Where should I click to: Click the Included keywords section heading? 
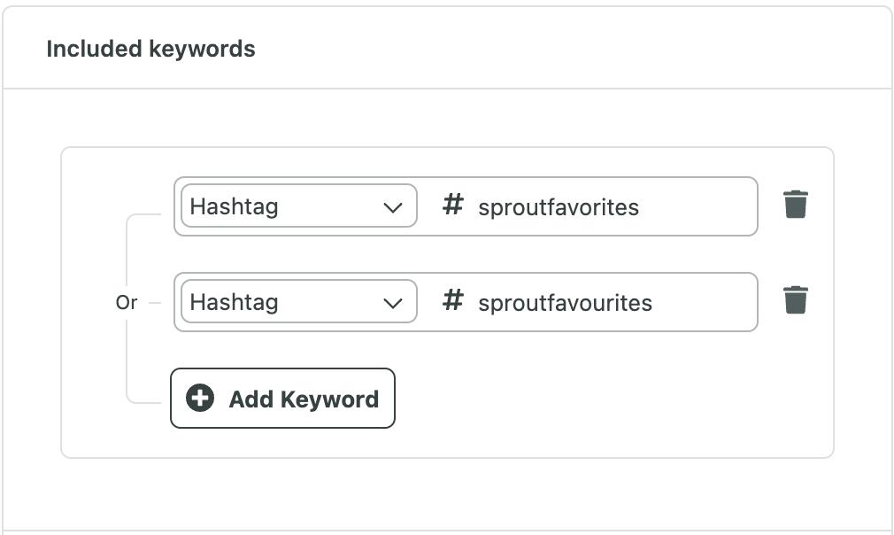click(x=151, y=49)
